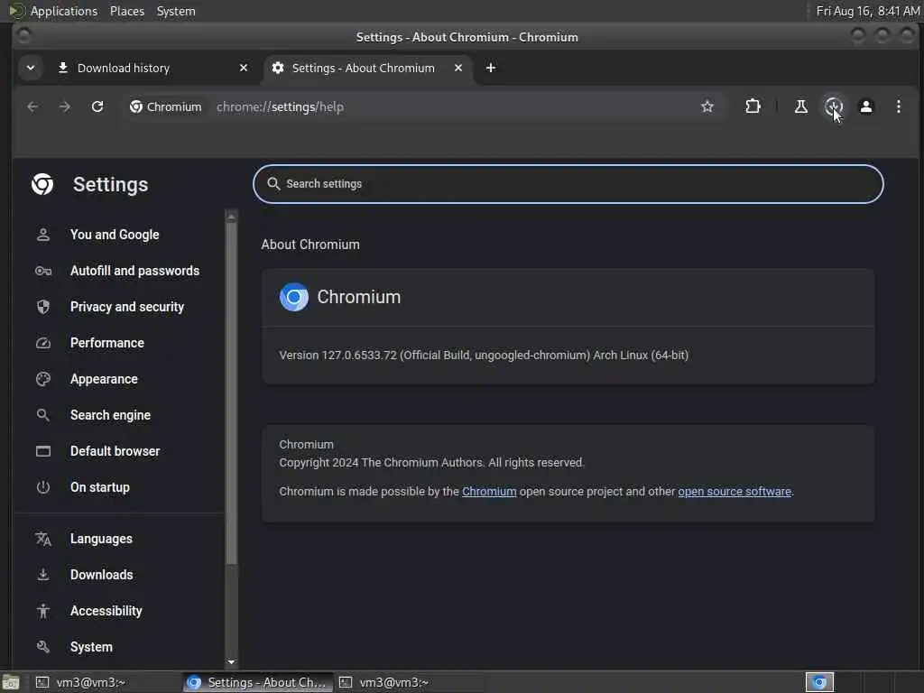Viewport: 924px width, 693px height.
Task: Open the System menu in top panel
Action: pos(176,11)
